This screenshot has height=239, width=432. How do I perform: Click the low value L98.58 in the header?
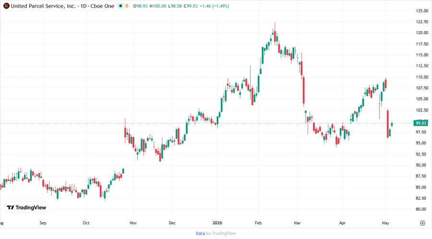point(175,6)
